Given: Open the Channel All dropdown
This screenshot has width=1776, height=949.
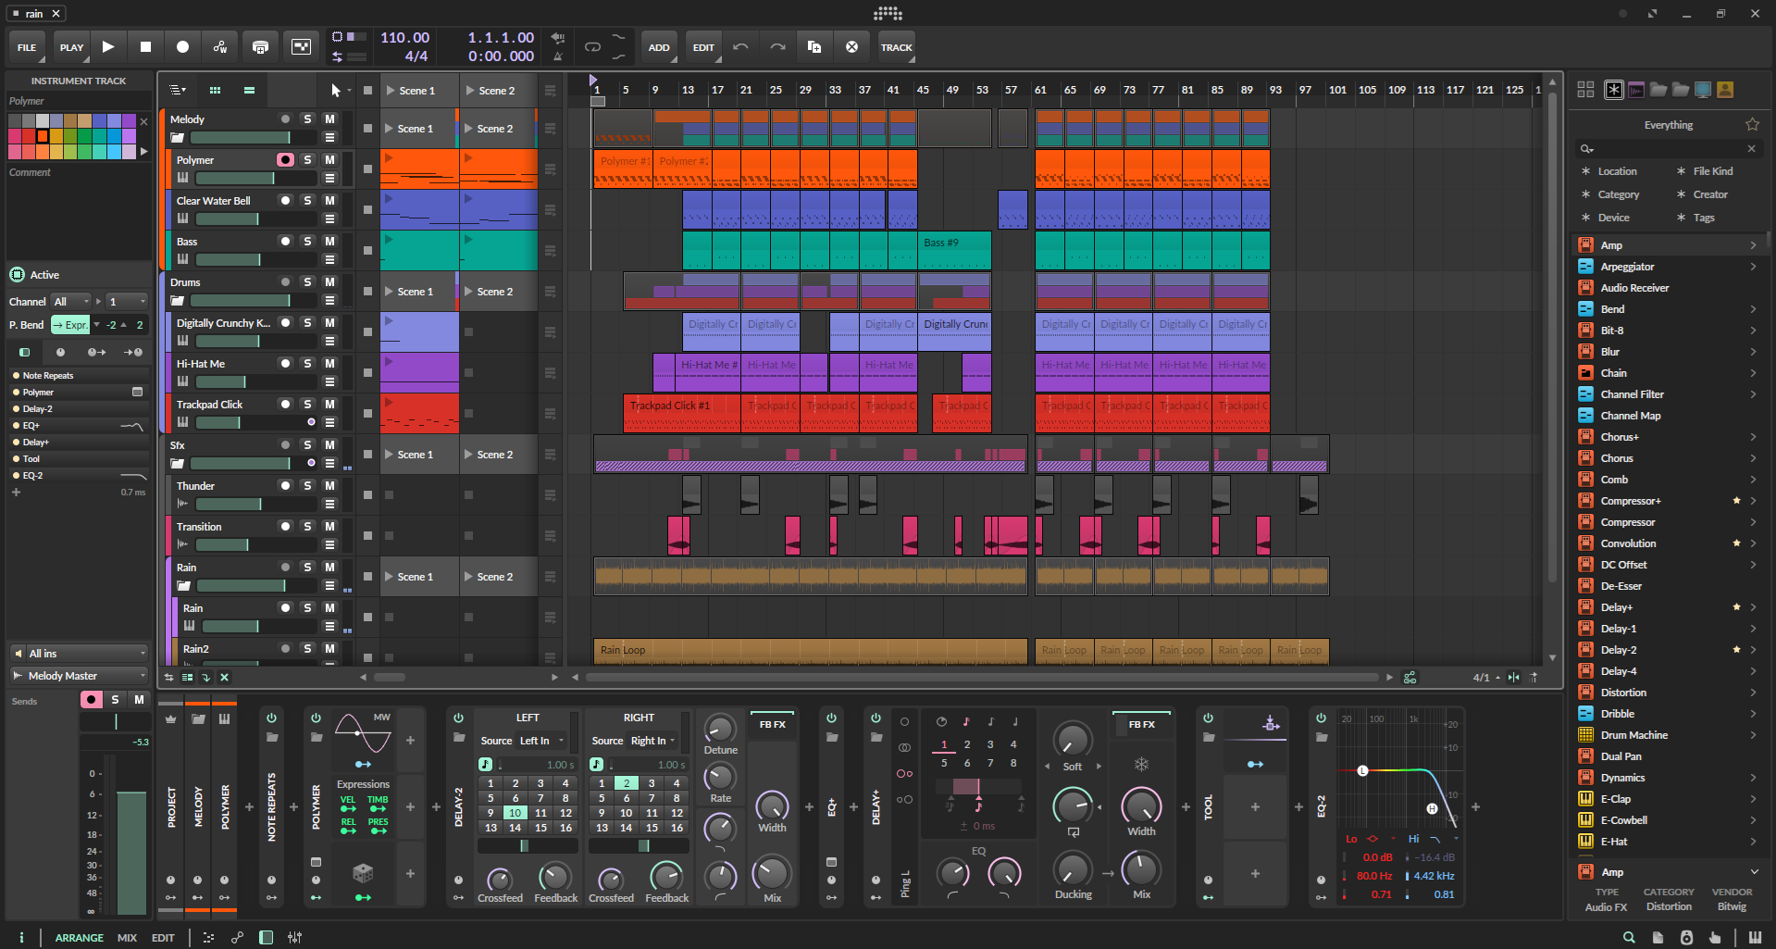Looking at the screenshot, I should [72, 301].
